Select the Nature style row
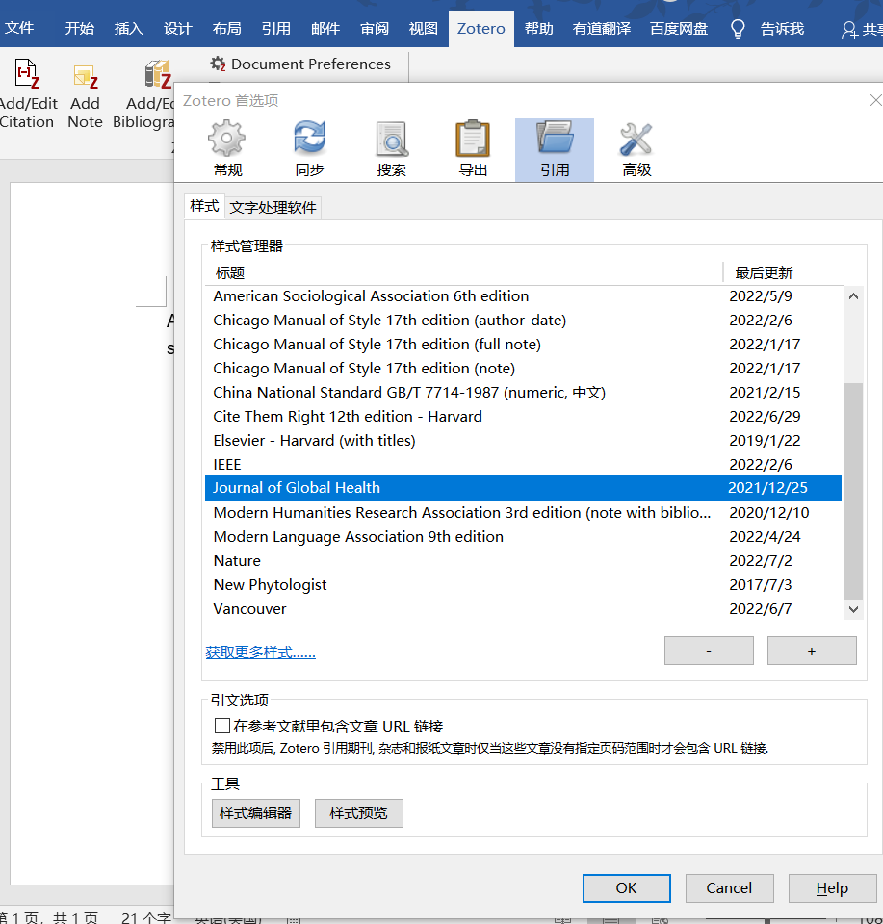Viewport: 883px width, 924px height. 524,561
